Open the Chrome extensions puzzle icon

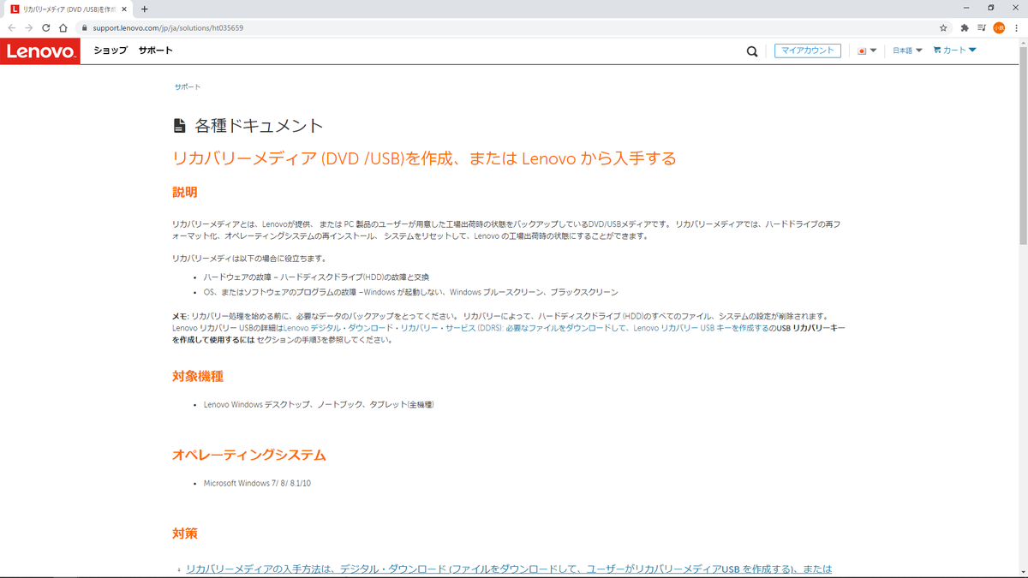pos(965,27)
